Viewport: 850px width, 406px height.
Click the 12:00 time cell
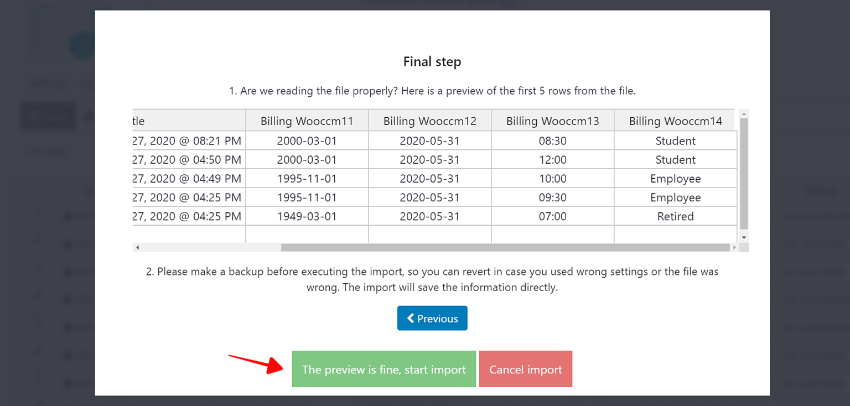point(552,160)
